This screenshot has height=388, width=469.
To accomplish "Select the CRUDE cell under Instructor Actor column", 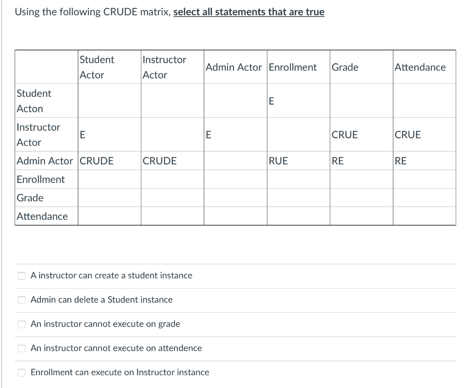I will coord(160,161).
